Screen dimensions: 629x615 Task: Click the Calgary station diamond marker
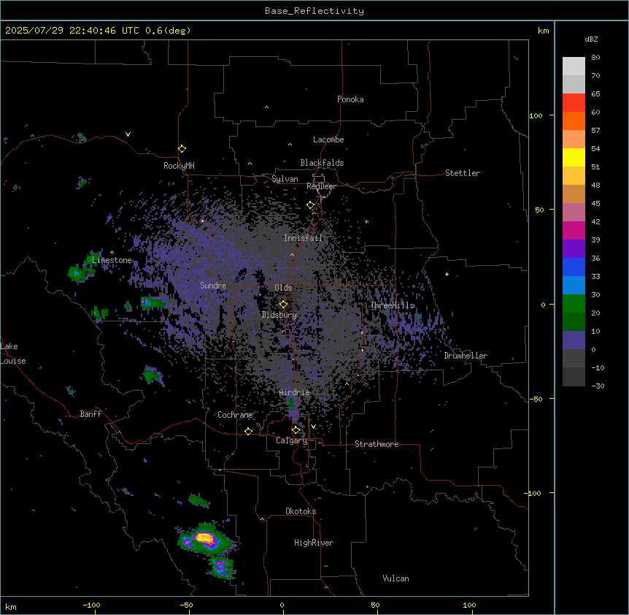pos(296,430)
